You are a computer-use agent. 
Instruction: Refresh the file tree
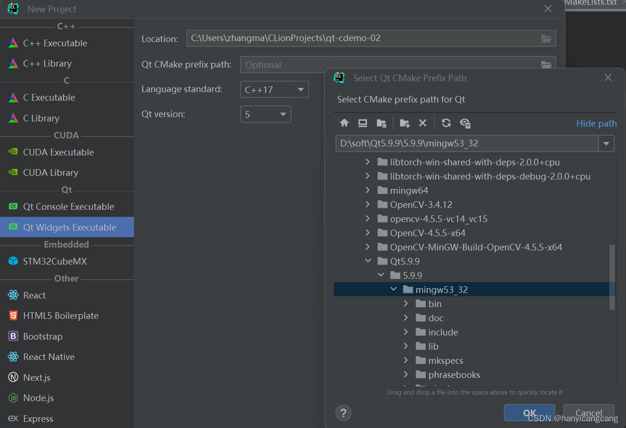446,123
